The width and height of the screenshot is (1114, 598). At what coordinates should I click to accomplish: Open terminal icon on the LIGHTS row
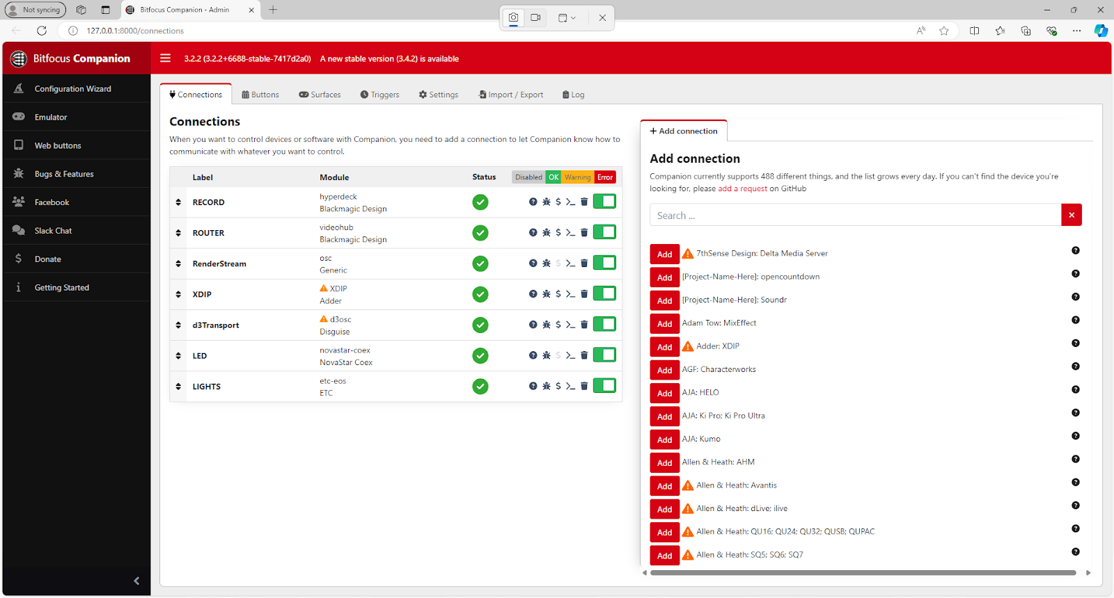571,386
